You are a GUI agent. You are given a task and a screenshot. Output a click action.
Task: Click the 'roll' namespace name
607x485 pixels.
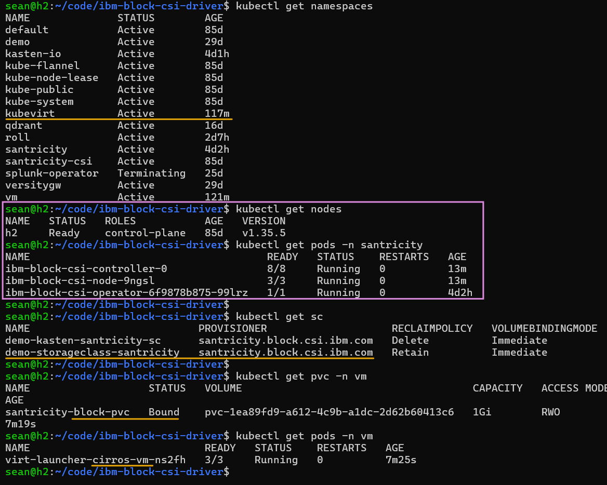coord(18,137)
